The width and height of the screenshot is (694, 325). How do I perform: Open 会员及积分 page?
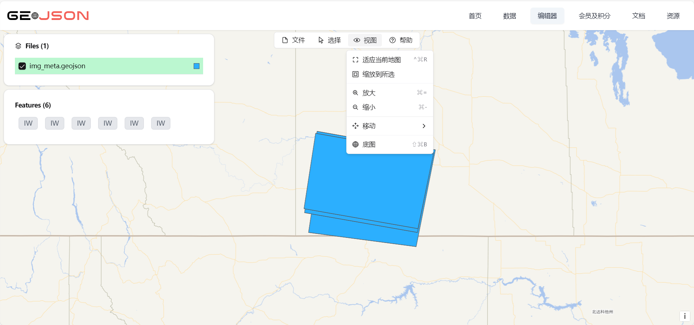coord(594,16)
